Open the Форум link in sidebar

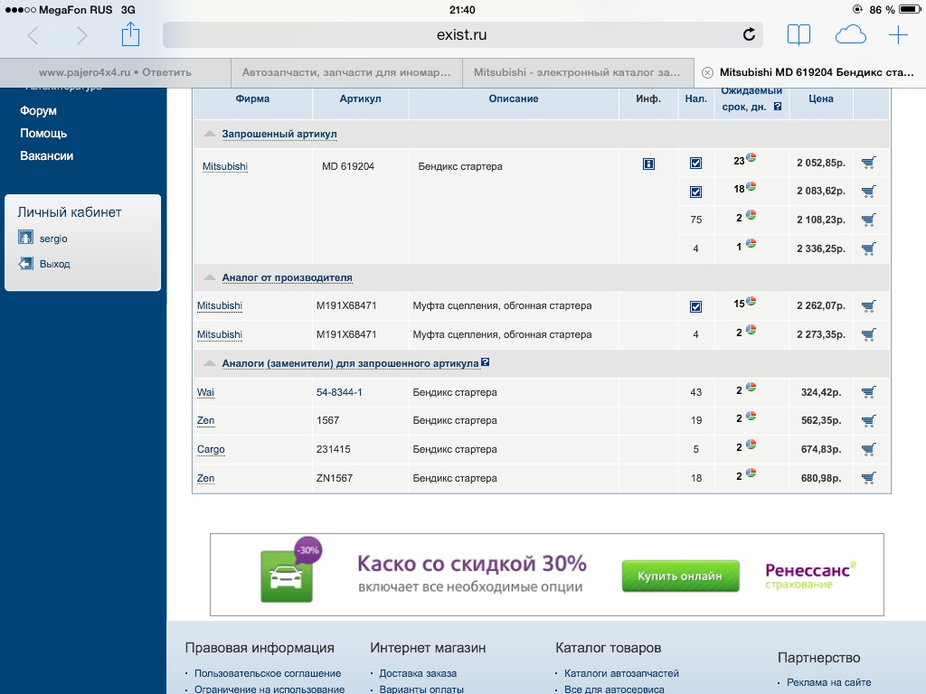[x=38, y=111]
